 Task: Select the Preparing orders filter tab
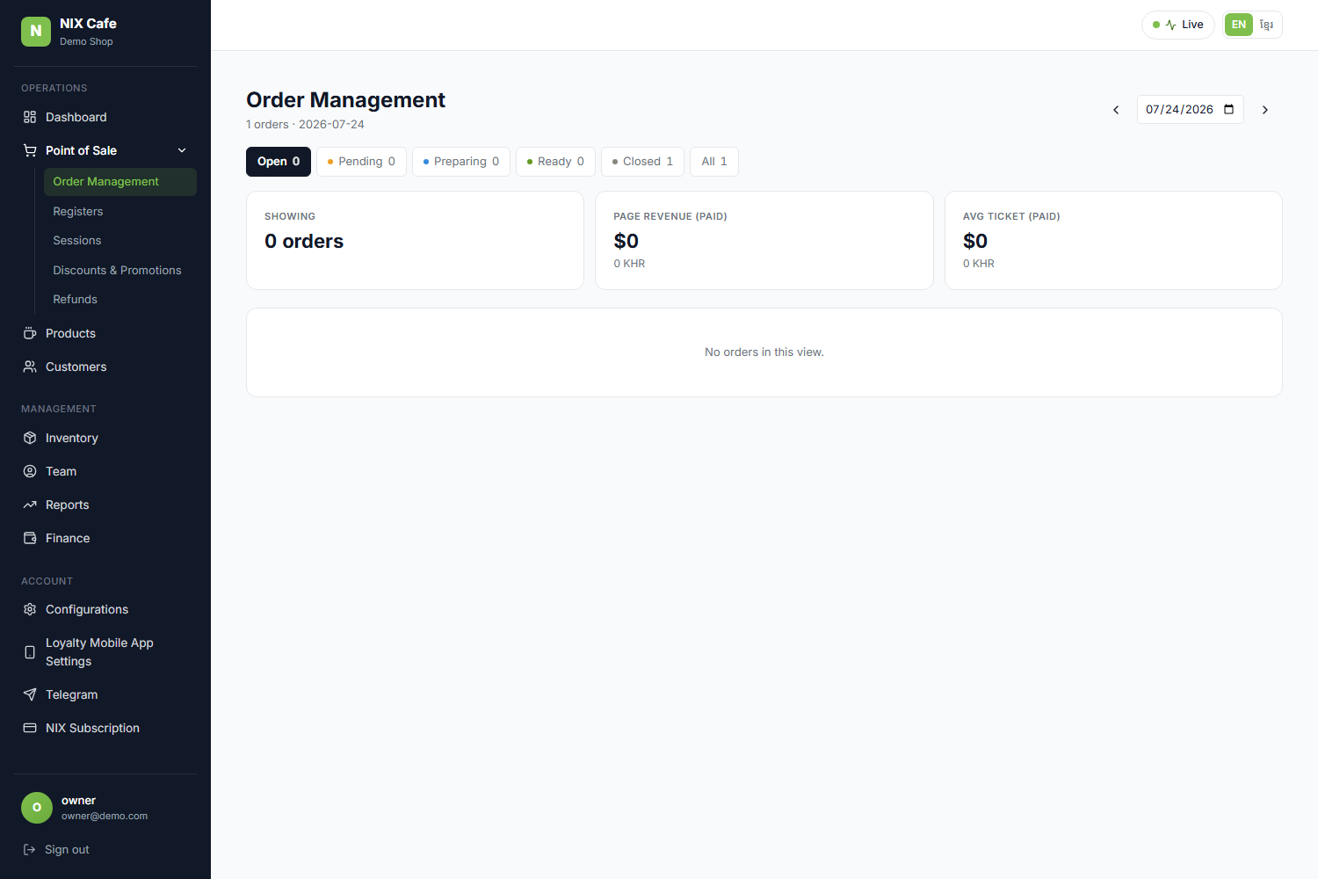tap(461, 162)
